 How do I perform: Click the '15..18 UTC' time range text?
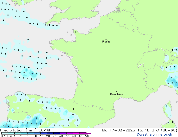pos(148,130)
